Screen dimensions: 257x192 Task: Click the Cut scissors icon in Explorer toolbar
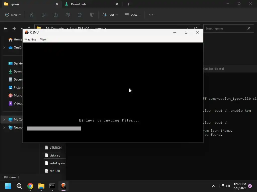[x=31, y=15]
